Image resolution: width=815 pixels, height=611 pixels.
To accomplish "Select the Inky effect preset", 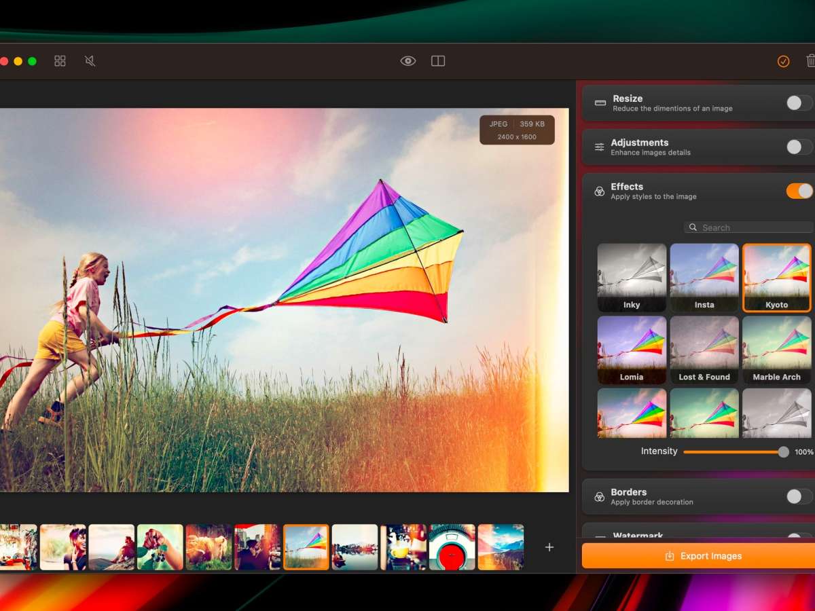I will pyautogui.click(x=632, y=277).
